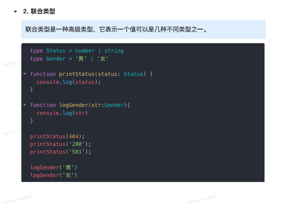Click the 'console.log(str)' line
The width and height of the screenshot is (291, 203).
coord(62,113)
